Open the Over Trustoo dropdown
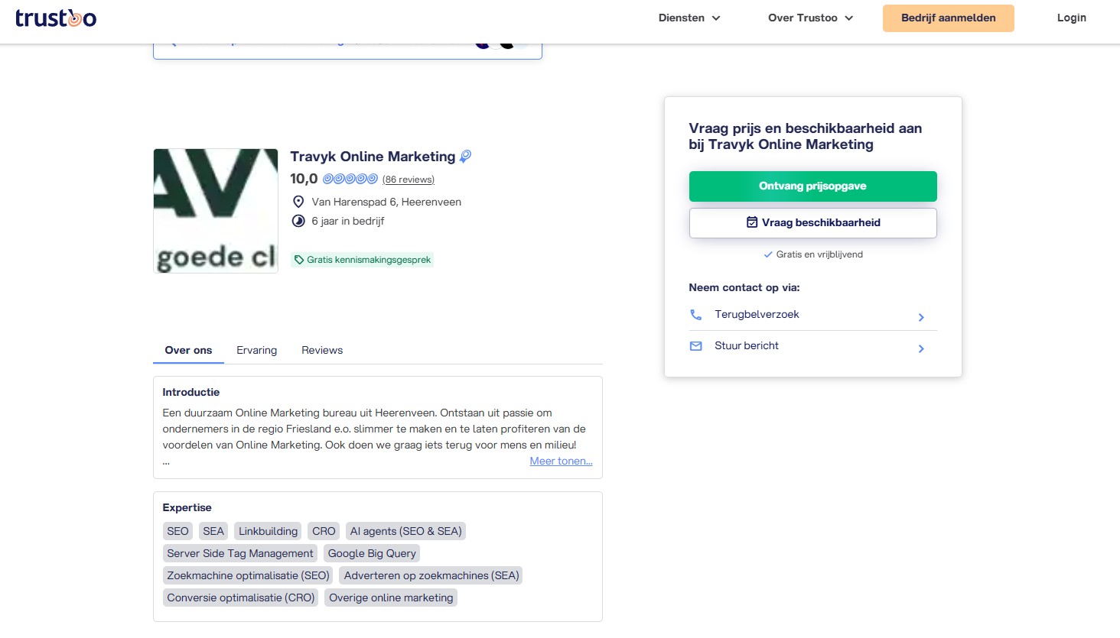Screen dimensions: 1120x638 (x=809, y=18)
